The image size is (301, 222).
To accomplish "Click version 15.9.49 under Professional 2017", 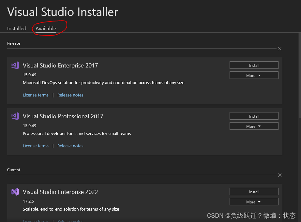I will pyautogui.click(x=30, y=126).
